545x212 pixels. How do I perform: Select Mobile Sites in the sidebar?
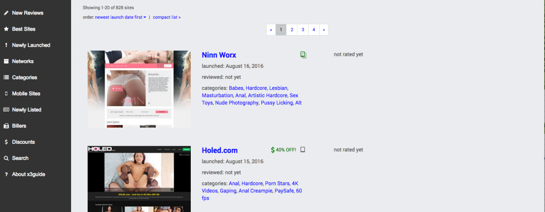click(x=26, y=93)
